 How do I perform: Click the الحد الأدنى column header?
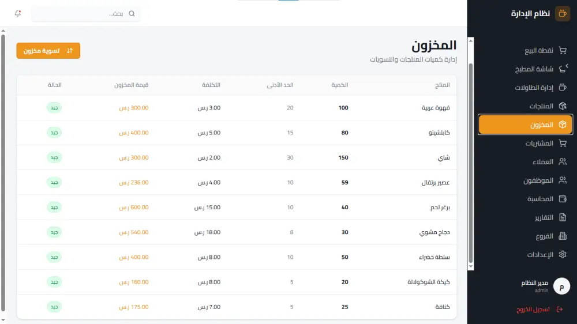[280, 85]
